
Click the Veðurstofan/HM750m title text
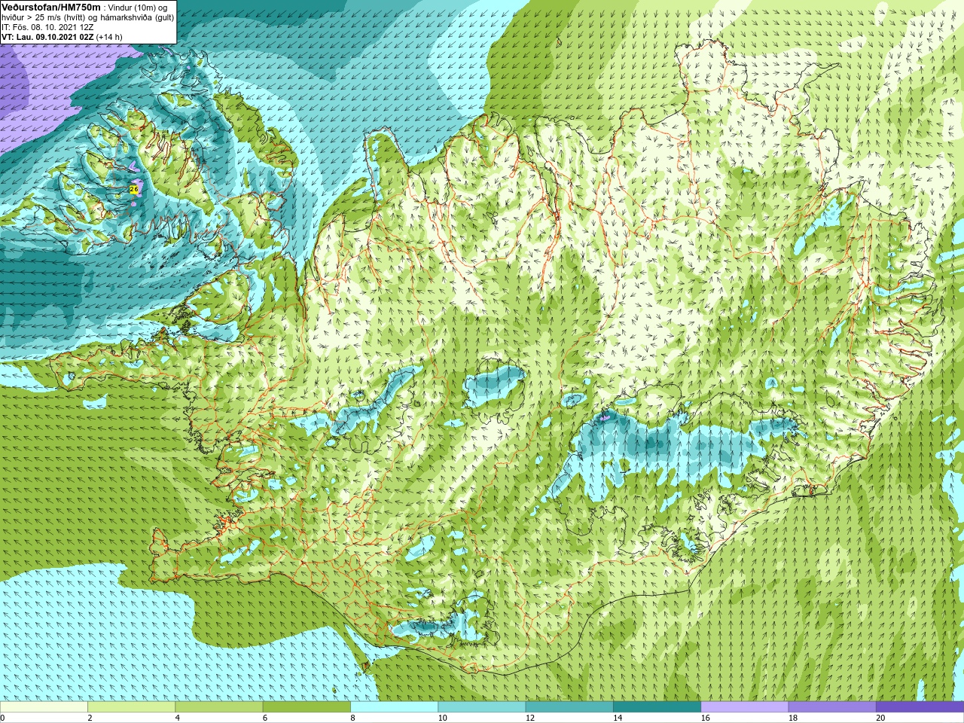[50, 7]
